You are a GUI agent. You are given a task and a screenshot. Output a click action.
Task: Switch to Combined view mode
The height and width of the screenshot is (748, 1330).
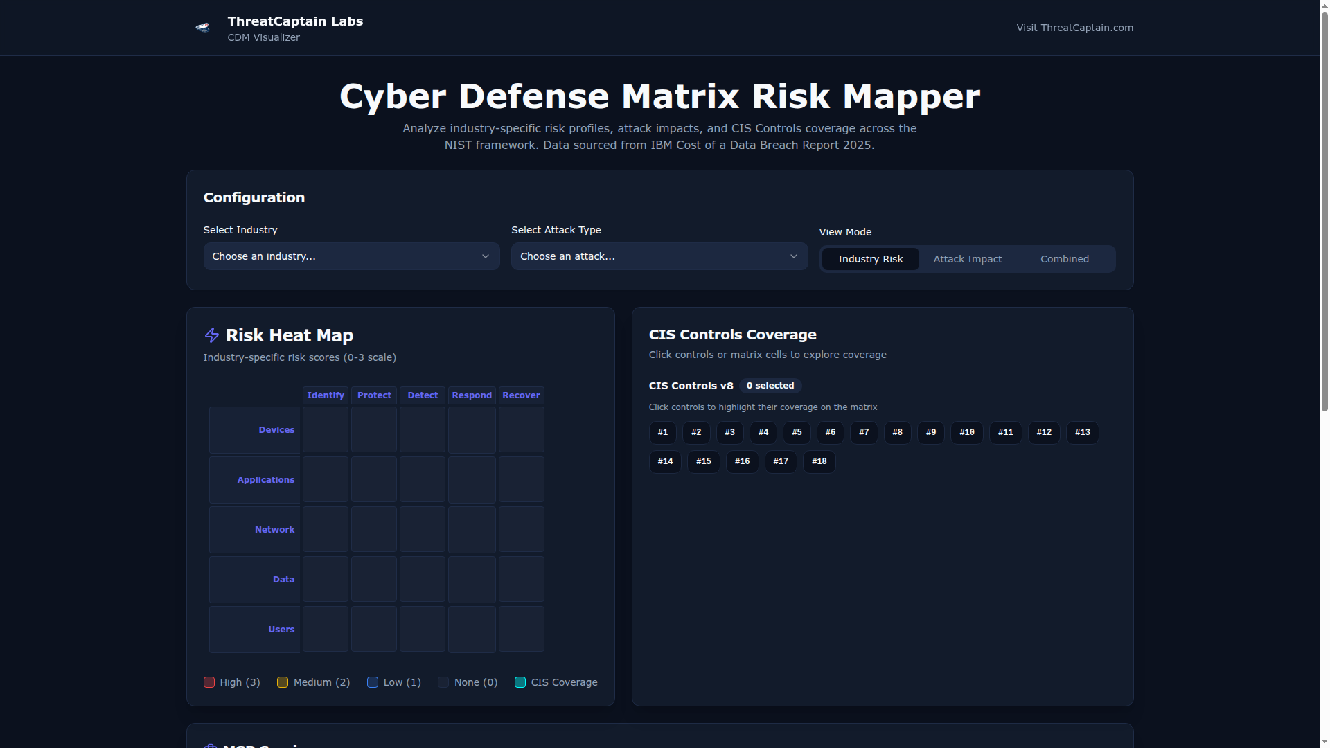pyautogui.click(x=1064, y=259)
